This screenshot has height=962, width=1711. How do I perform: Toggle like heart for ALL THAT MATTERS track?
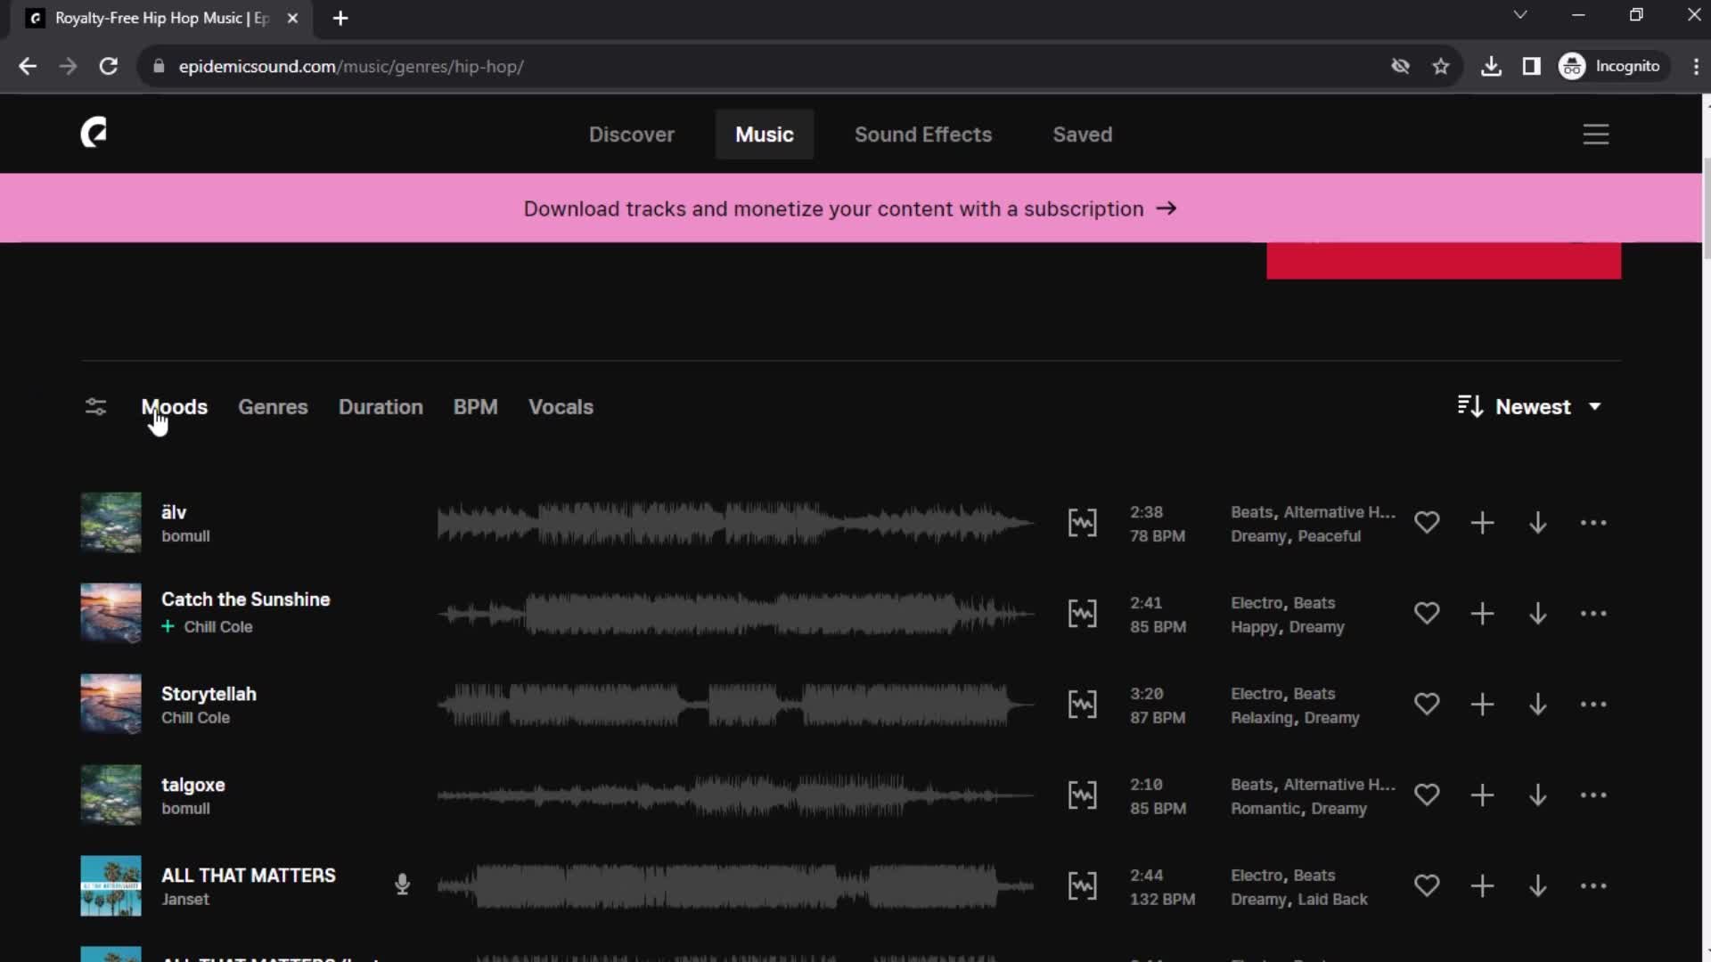click(1427, 885)
